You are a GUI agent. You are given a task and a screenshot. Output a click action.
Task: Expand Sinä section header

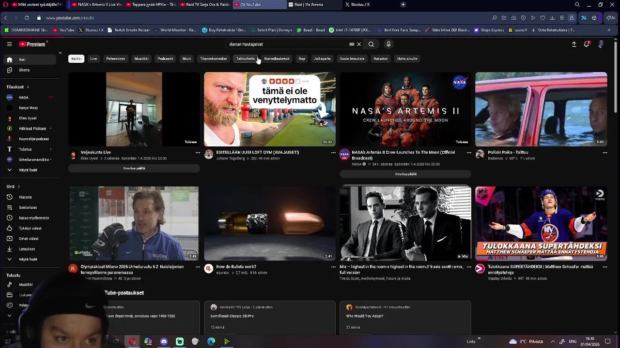pyautogui.click(x=13, y=187)
